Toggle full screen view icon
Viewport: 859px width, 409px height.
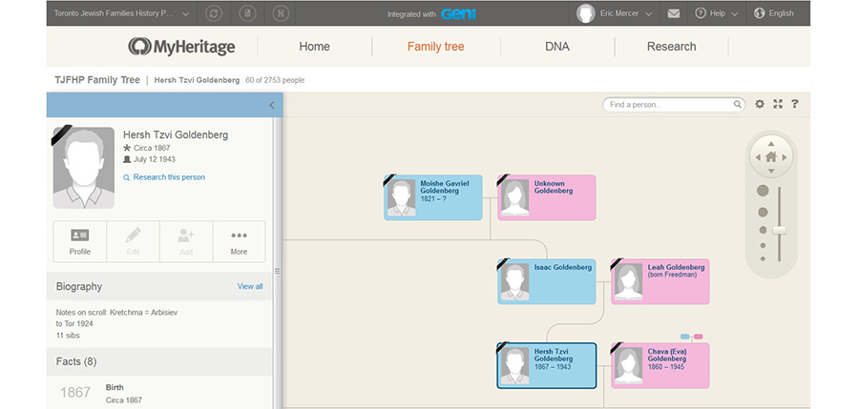(778, 104)
